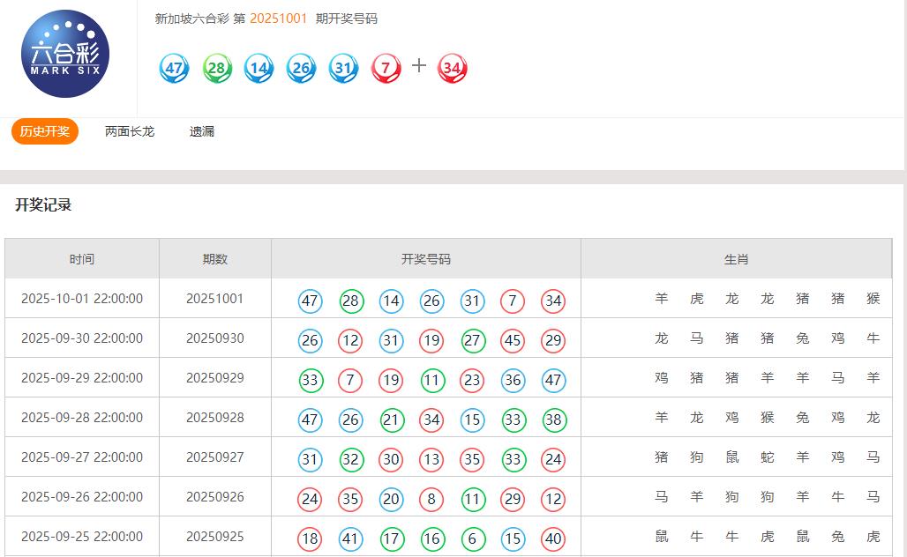Screen dimensions: 907x557
Task: Click the large blue ball 14 in the top banner
Action: coord(259,68)
